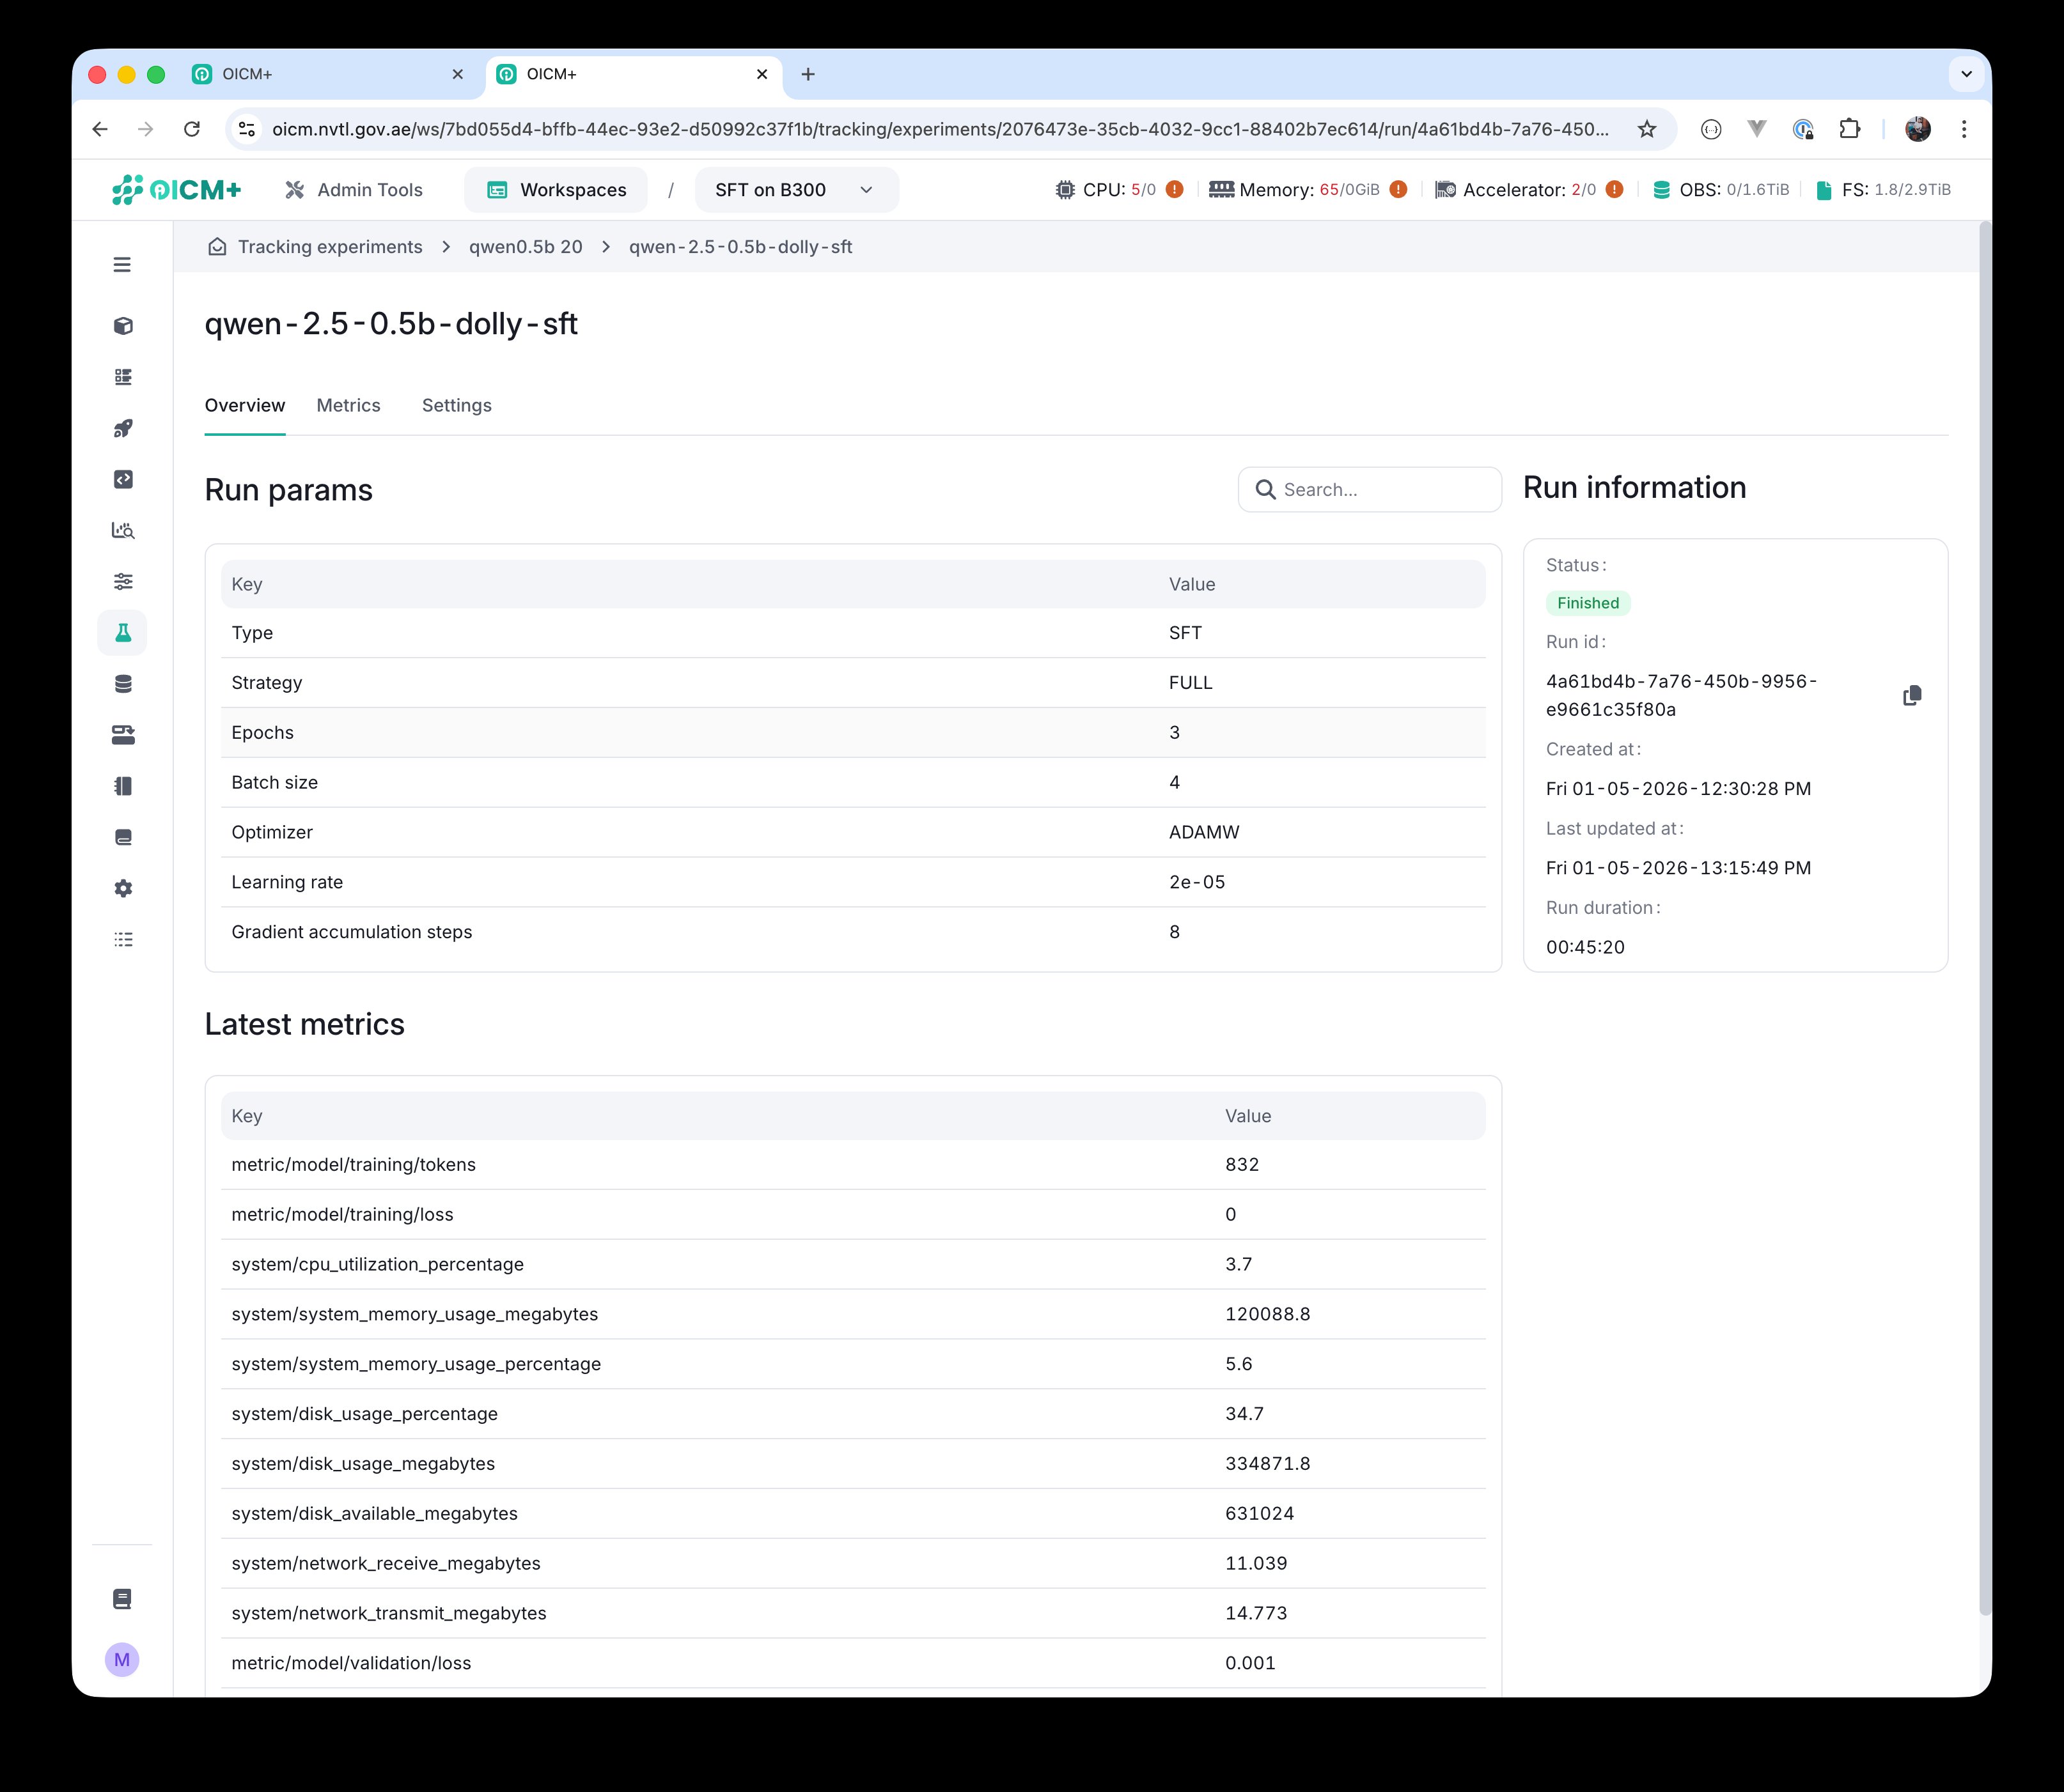Viewport: 2064px width, 1792px height.
Task: Reload the browser page
Action: 192,129
